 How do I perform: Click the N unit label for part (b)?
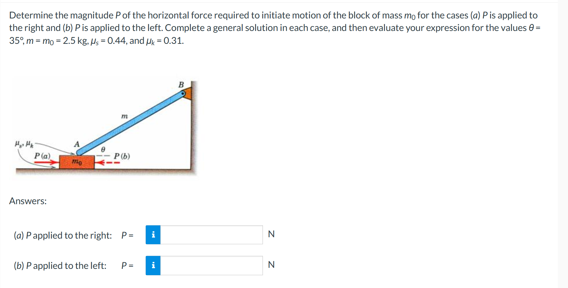point(272,265)
